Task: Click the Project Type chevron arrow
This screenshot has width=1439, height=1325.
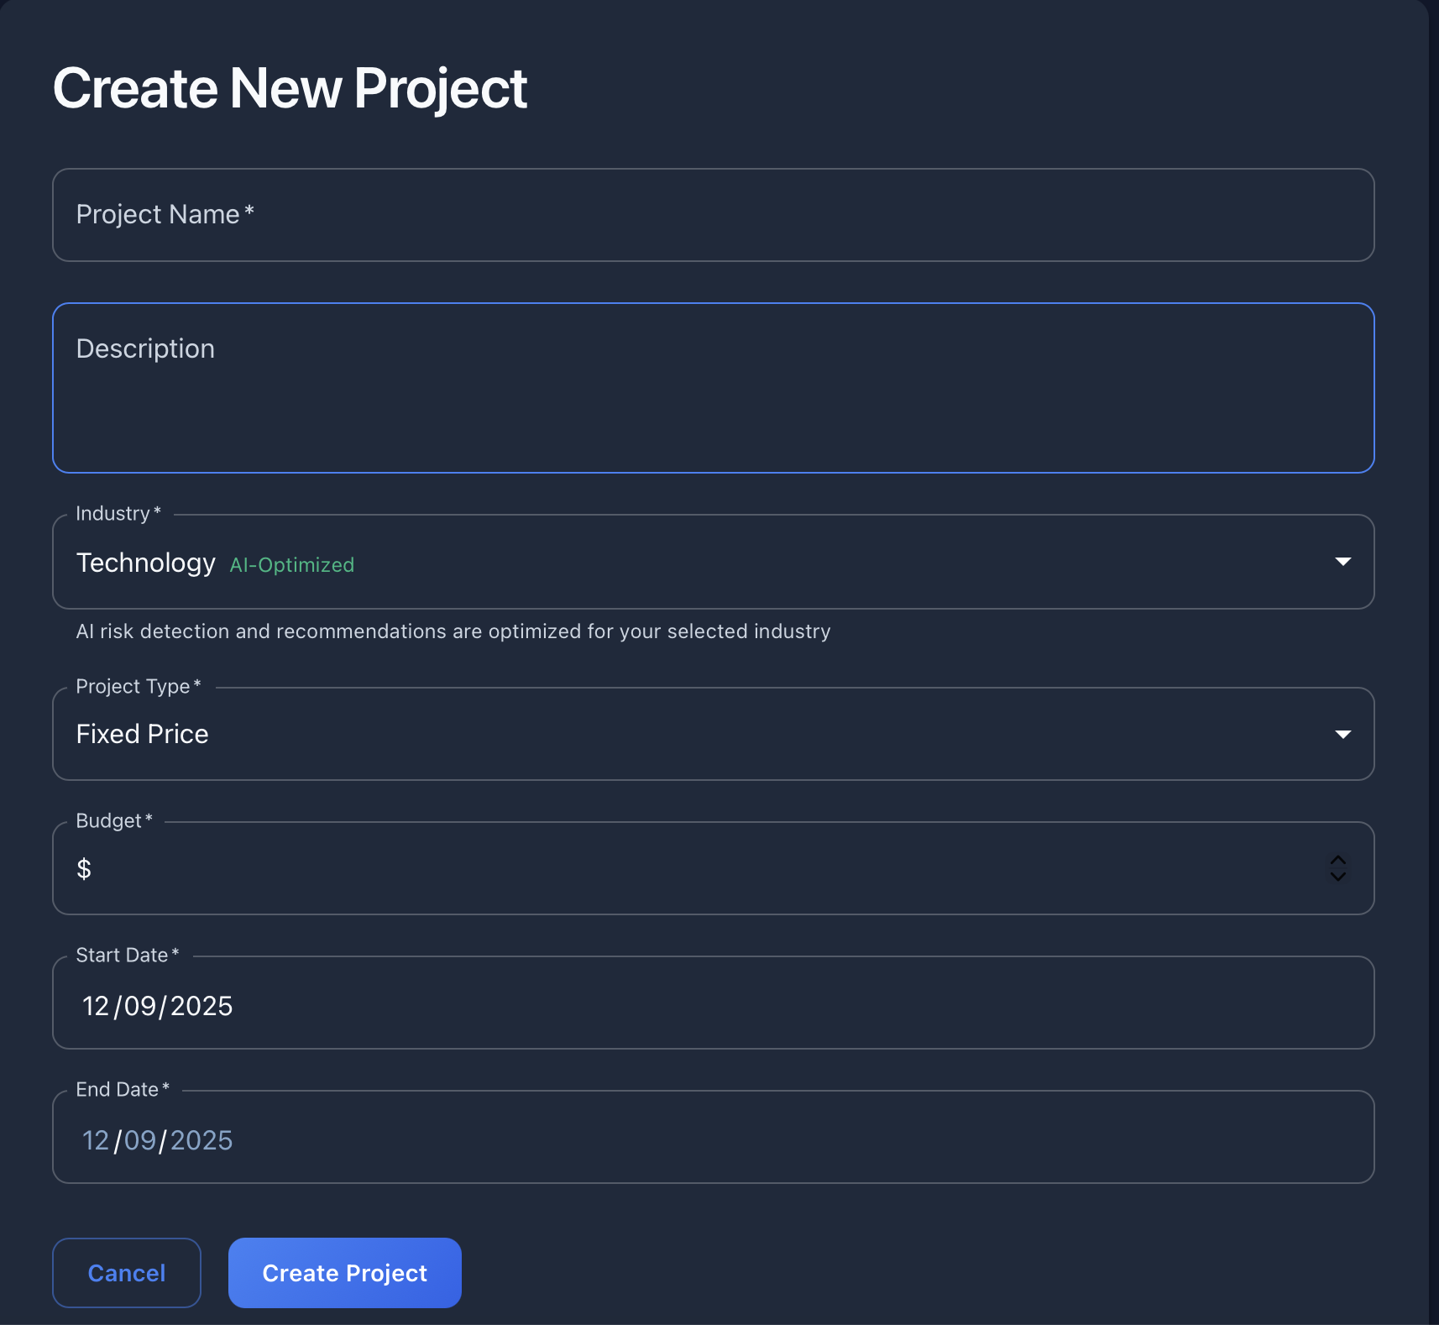Action: coord(1342,733)
